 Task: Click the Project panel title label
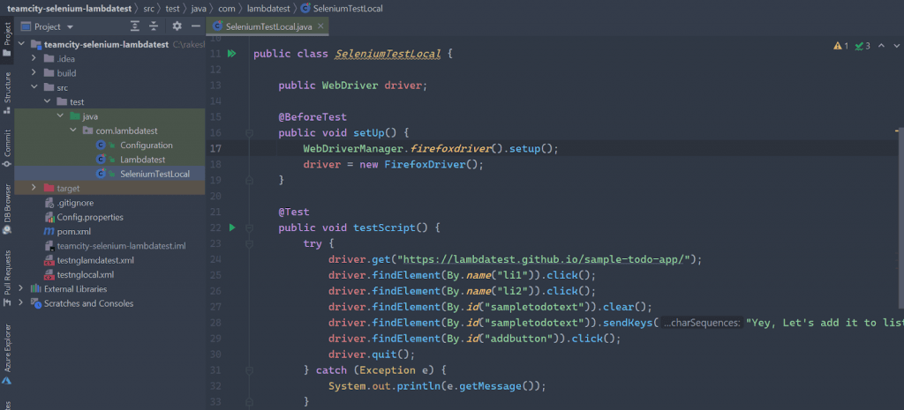point(48,26)
